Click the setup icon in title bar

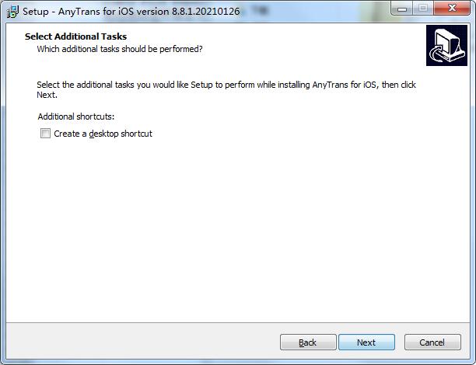(x=12, y=12)
